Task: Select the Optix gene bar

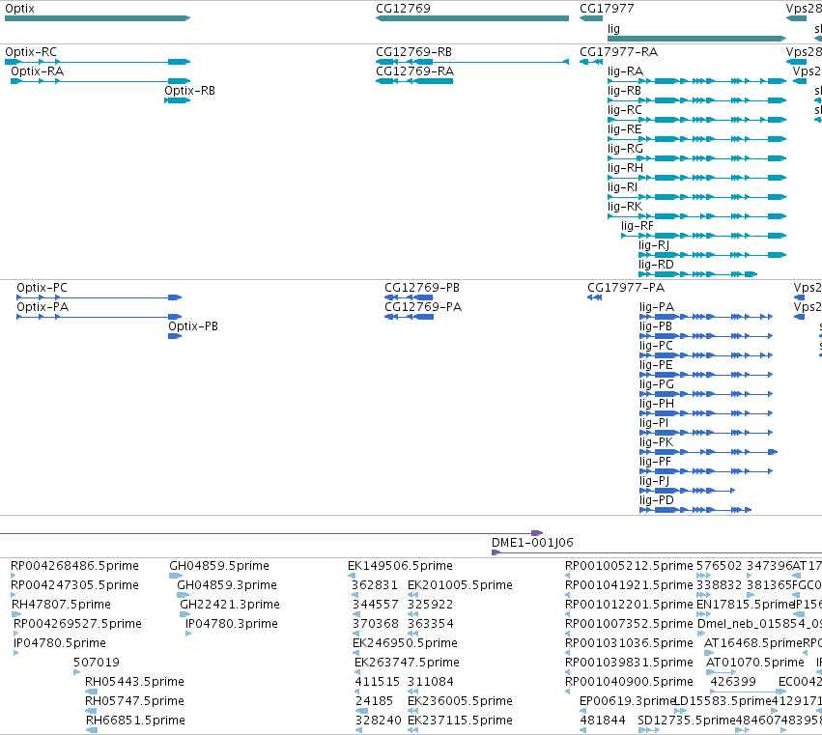Action: (98, 18)
